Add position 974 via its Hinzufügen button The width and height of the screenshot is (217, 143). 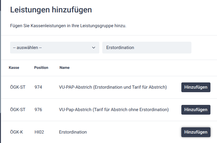(x=196, y=87)
